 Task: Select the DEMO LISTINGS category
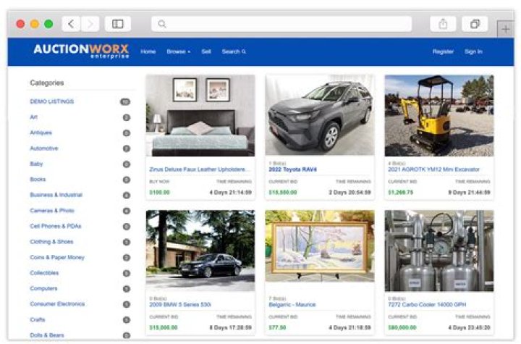pyautogui.click(x=51, y=102)
